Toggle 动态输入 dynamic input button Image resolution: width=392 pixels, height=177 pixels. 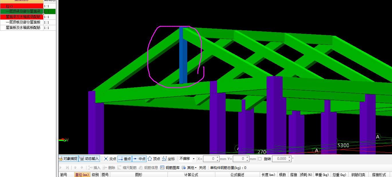89,159
